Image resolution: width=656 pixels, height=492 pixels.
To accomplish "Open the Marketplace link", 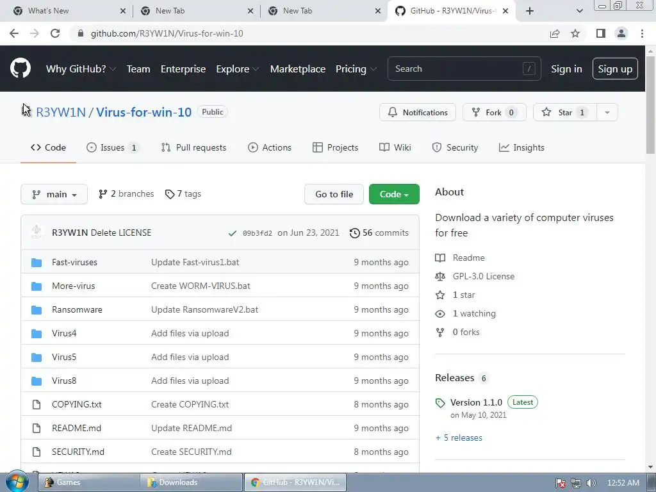I will click(x=297, y=69).
